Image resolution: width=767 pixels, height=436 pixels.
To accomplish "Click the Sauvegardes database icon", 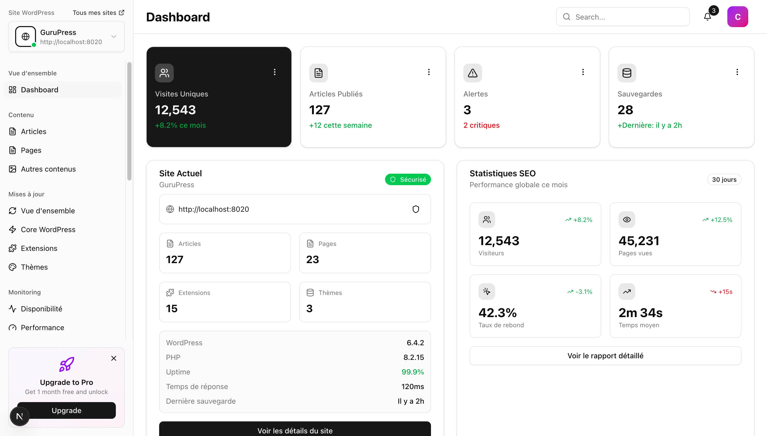I will [x=627, y=73].
